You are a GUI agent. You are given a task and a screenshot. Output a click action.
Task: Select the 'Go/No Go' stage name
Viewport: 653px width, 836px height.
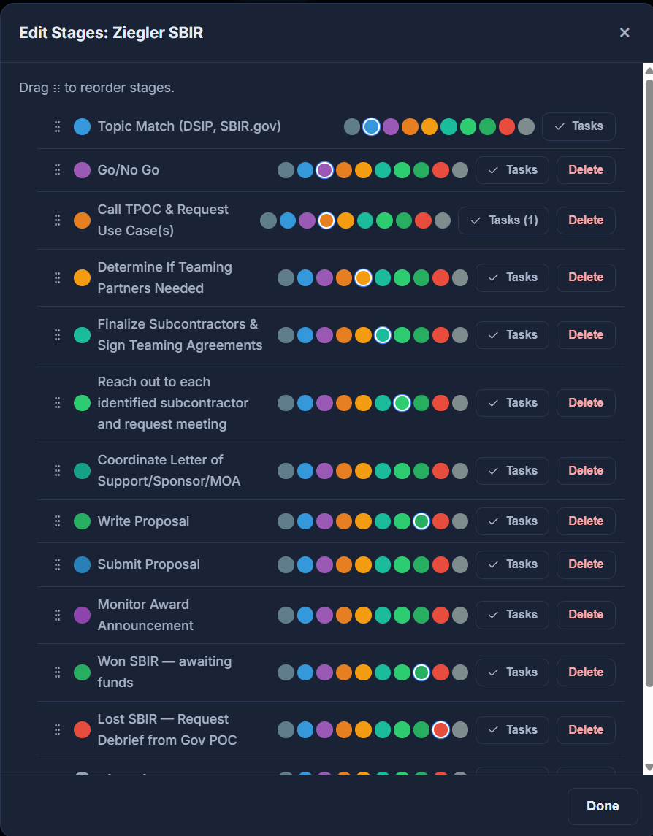129,170
